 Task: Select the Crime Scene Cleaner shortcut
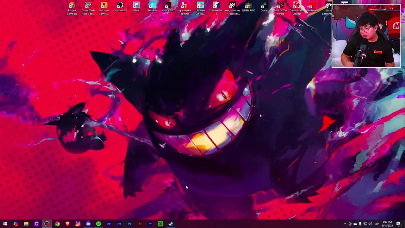(296, 9)
